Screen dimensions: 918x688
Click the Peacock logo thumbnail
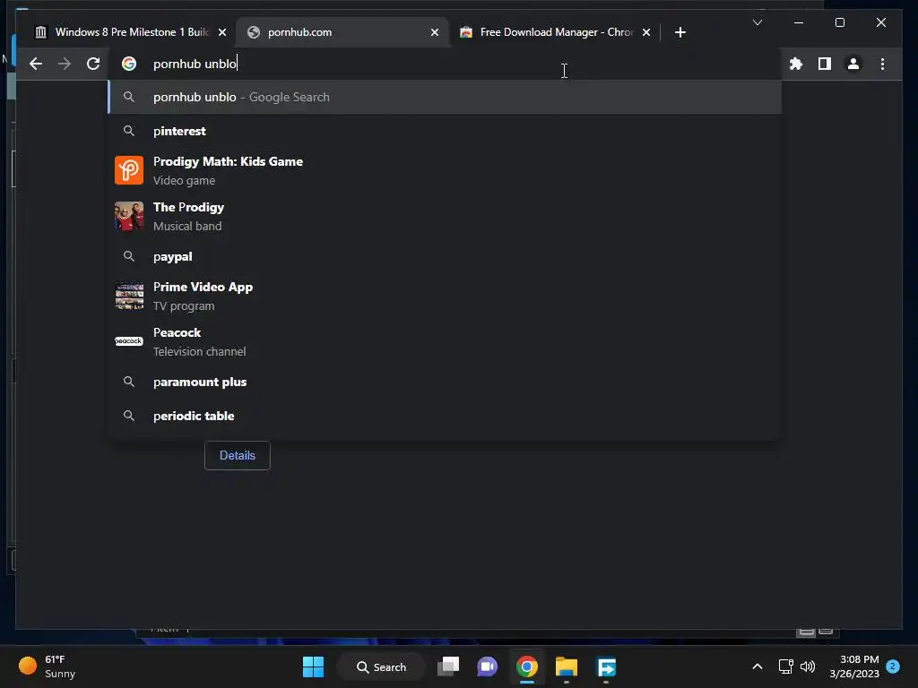click(129, 341)
